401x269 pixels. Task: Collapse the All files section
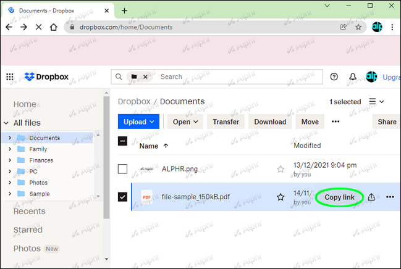[x=6, y=123]
